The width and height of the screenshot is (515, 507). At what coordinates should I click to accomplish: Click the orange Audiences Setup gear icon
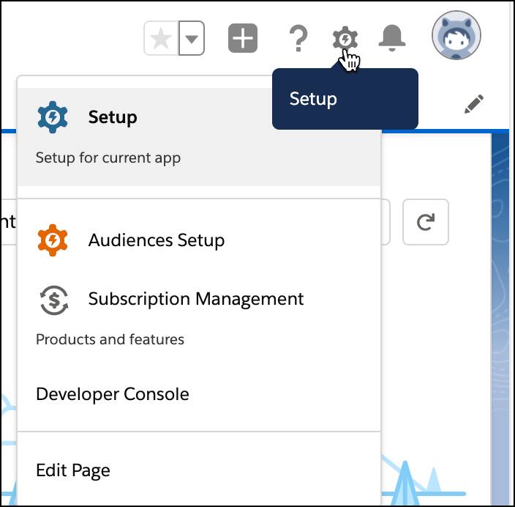[x=53, y=240]
